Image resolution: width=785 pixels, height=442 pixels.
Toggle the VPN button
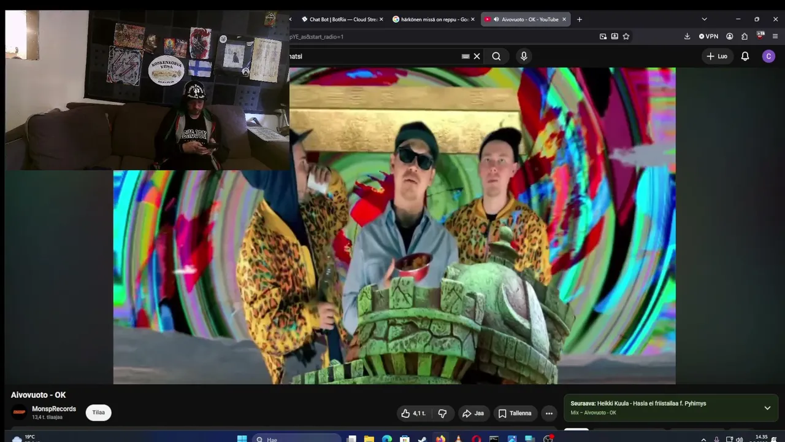708,37
